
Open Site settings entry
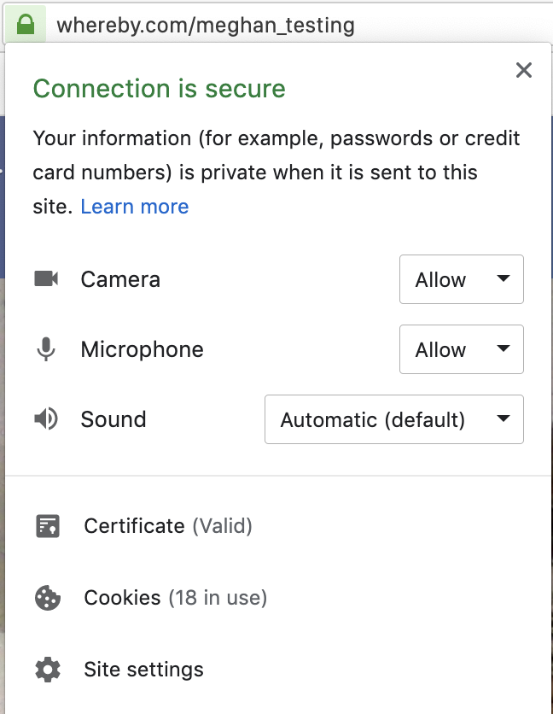(x=144, y=670)
